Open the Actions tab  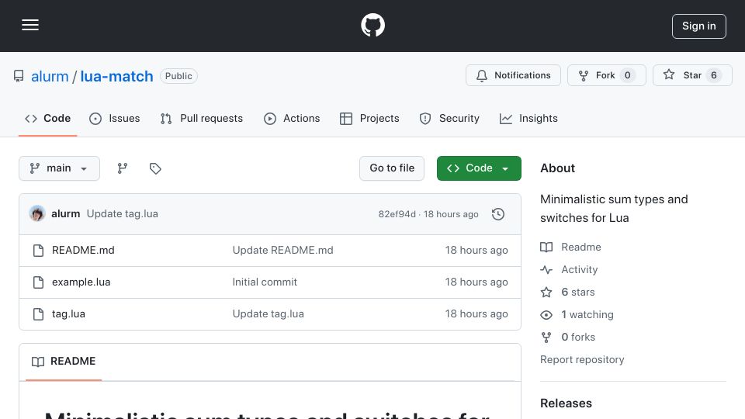point(292,118)
